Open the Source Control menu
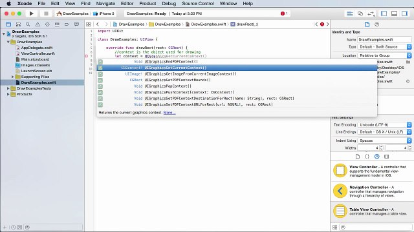 [198, 3]
